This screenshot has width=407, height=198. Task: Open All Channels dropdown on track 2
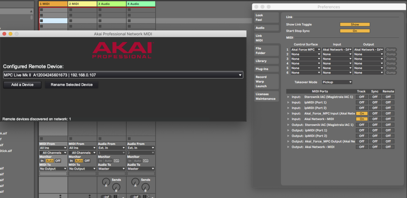coord(82,153)
